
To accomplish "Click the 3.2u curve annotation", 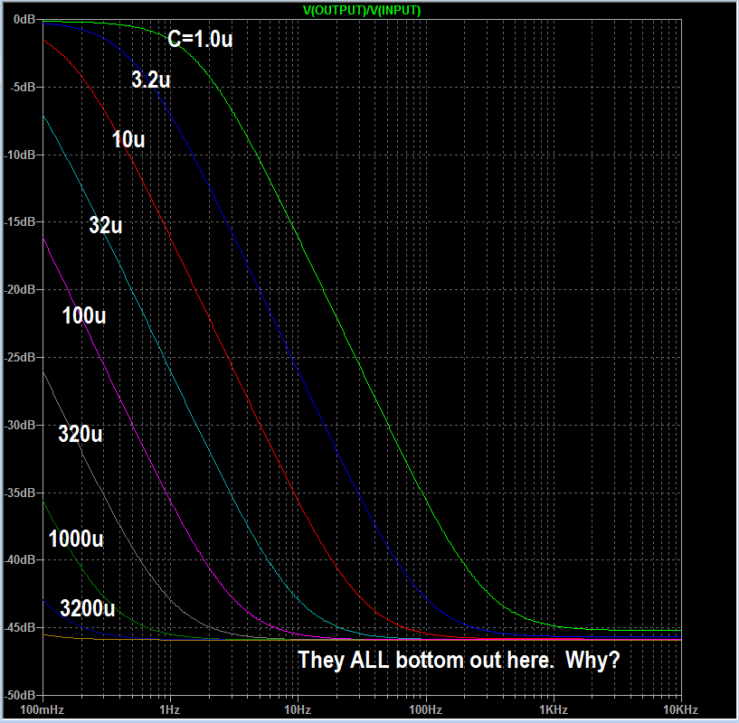I will pyautogui.click(x=151, y=80).
